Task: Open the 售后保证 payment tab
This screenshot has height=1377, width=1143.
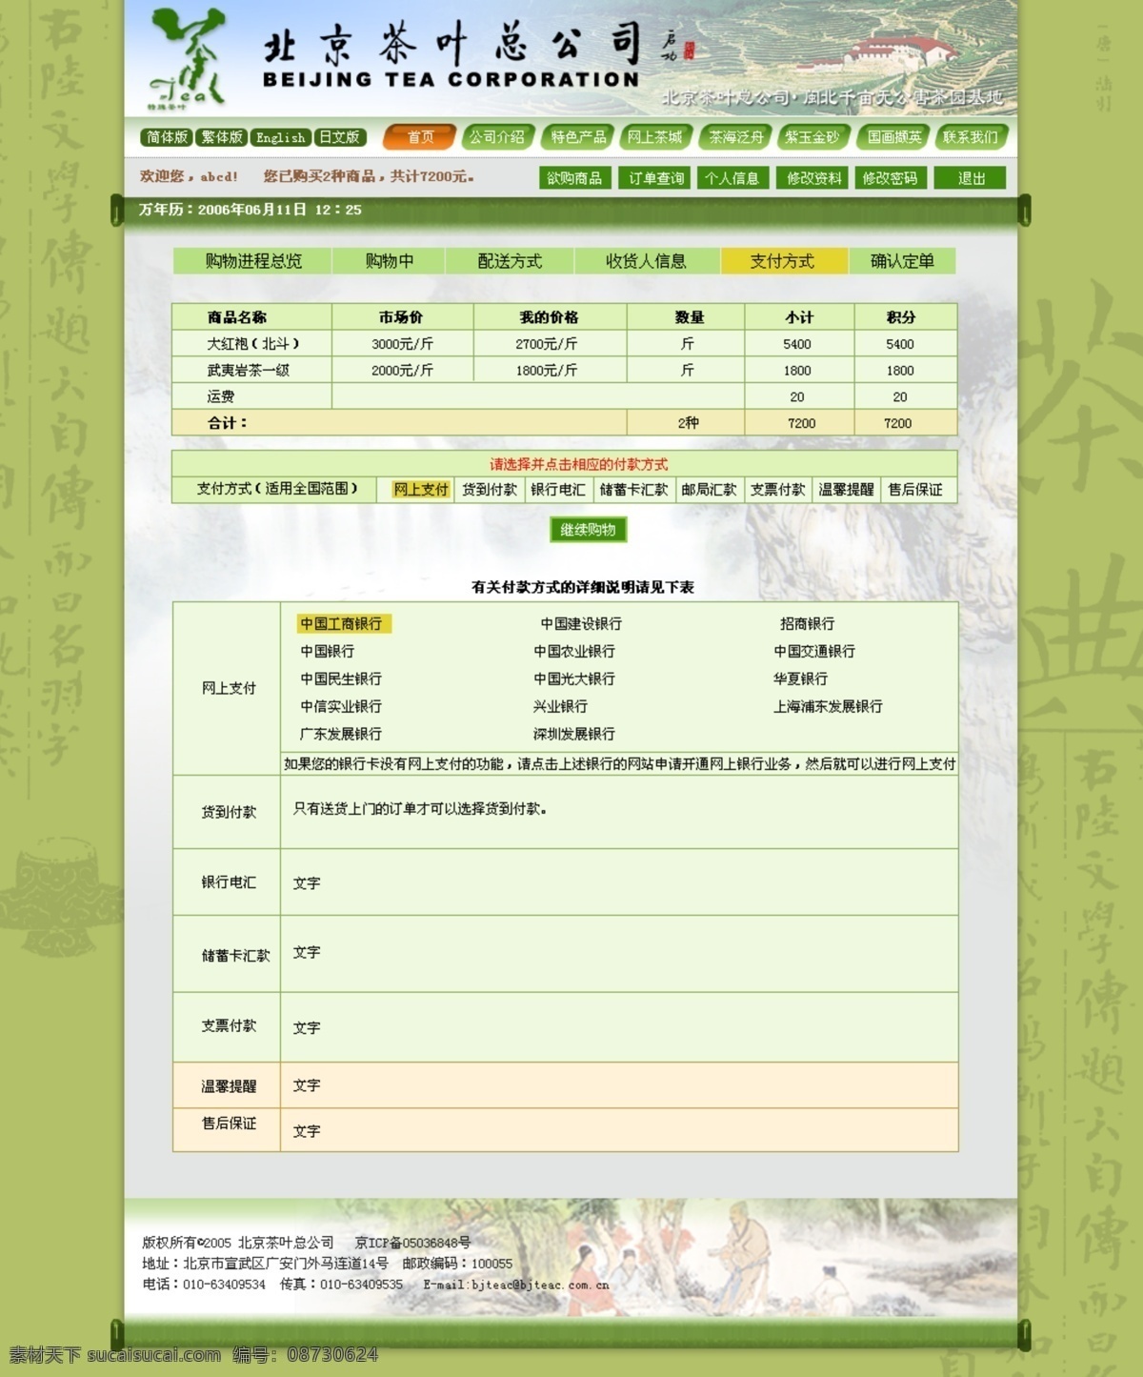Action: [915, 489]
